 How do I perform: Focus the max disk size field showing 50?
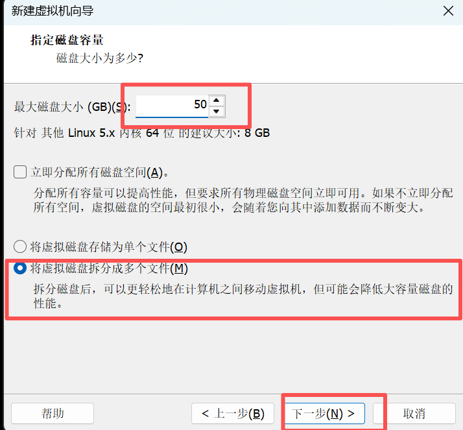click(172, 106)
